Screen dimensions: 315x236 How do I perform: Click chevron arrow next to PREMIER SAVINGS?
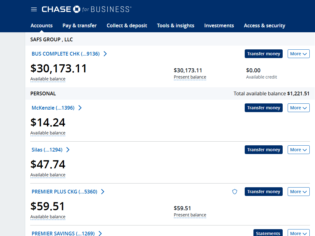pyautogui.click(x=100, y=234)
